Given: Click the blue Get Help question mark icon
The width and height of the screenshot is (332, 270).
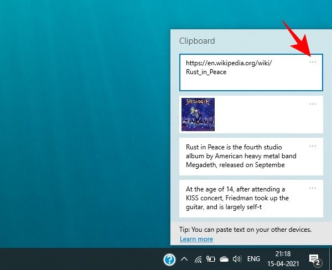Looking at the screenshot, I should 170,259.
